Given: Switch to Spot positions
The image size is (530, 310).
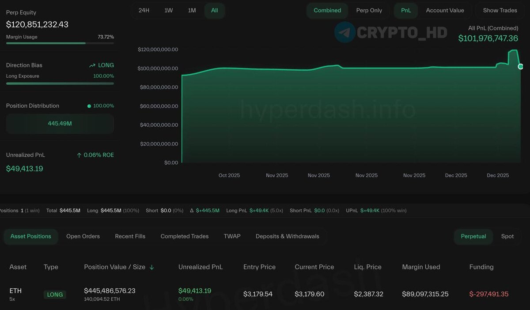Looking at the screenshot, I should click(x=507, y=236).
